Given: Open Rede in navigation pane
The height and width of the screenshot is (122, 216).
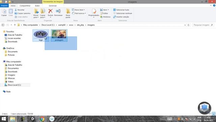Looking at the screenshot, I should click(8, 91).
